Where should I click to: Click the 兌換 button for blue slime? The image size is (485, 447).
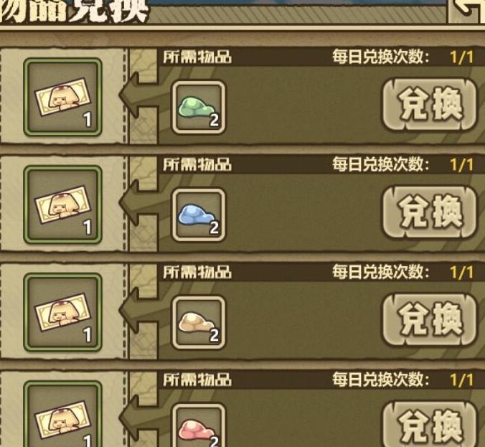point(430,212)
